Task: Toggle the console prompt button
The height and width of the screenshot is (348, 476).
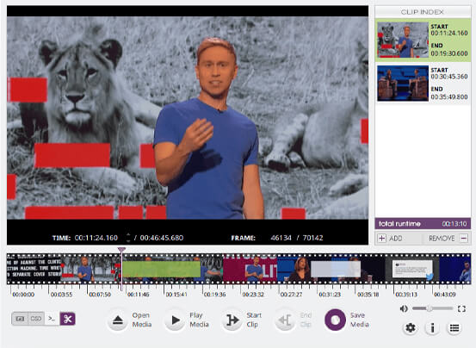Action: coord(52,319)
